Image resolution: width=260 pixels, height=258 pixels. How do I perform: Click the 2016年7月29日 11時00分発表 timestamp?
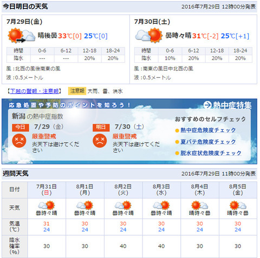[218, 174]
